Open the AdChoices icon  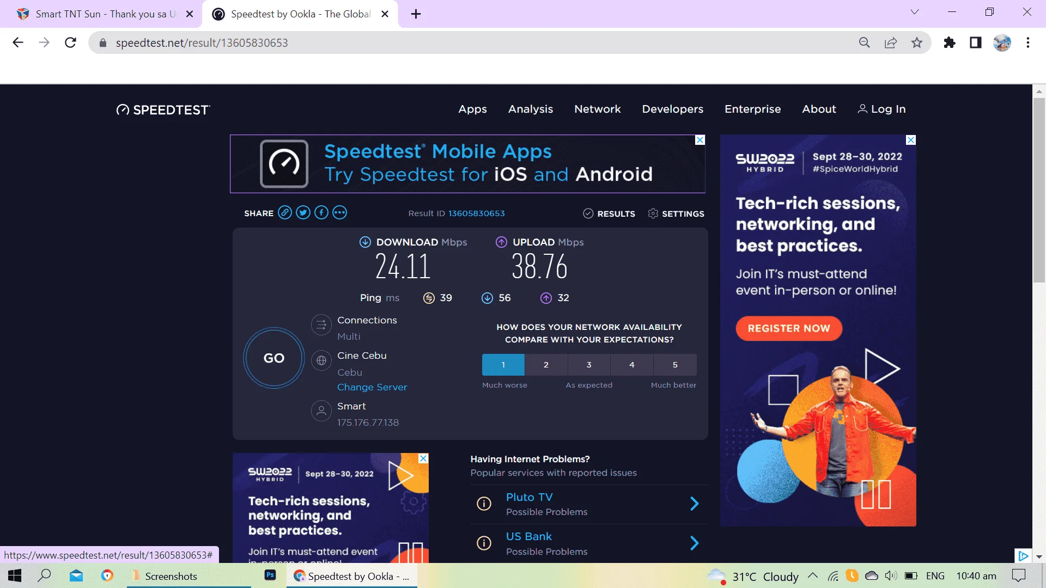(1023, 556)
